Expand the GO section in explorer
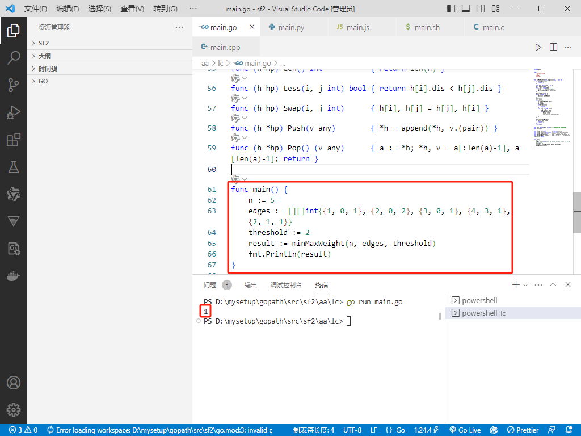 coord(110,81)
